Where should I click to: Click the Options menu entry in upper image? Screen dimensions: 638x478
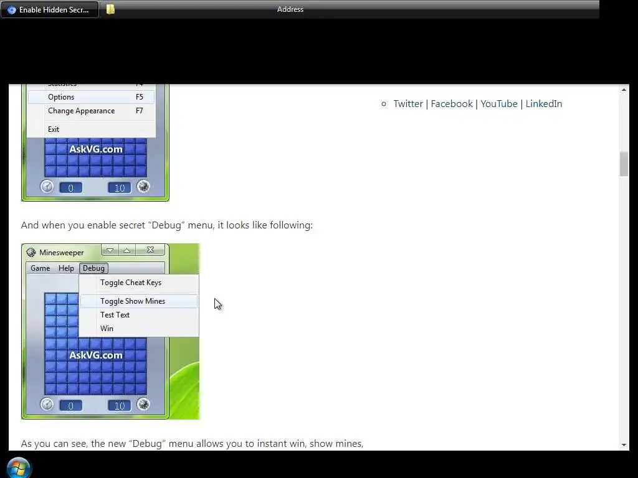(x=91, y=96)
